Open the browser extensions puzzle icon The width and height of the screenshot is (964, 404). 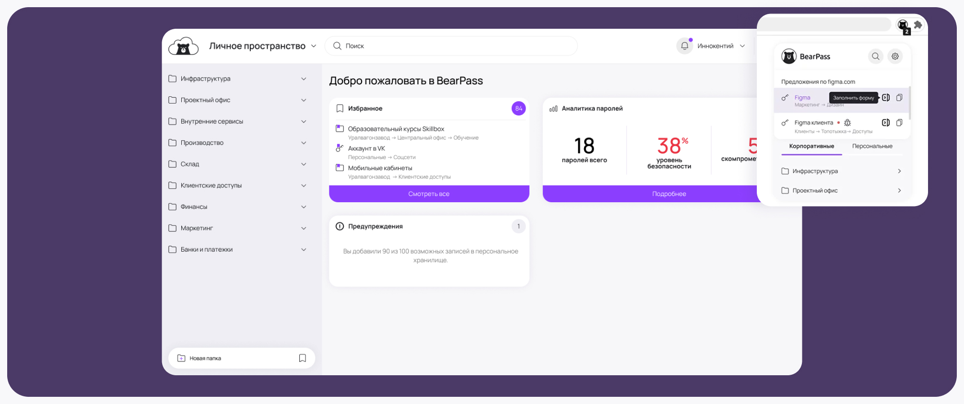[918, 25]
